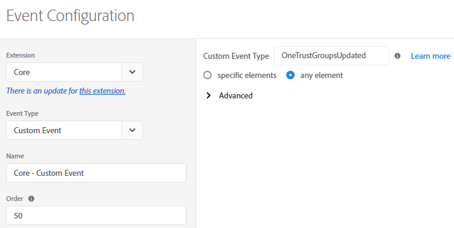Image resolution: width=454 pixels, height=228 pixels.
Task: Click the 'Extension' label
Action: click(x=20, y=55)
